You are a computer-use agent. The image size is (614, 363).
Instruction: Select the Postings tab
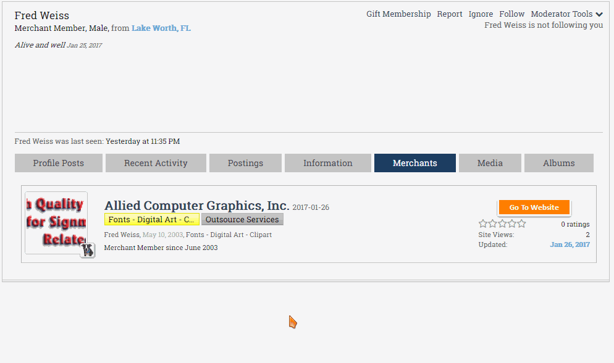pos(245,163)
